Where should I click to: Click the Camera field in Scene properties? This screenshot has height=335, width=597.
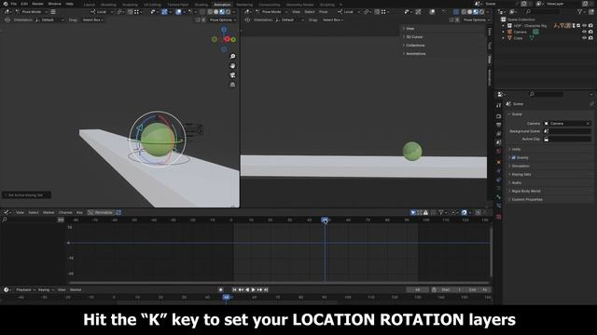[567, 124]
